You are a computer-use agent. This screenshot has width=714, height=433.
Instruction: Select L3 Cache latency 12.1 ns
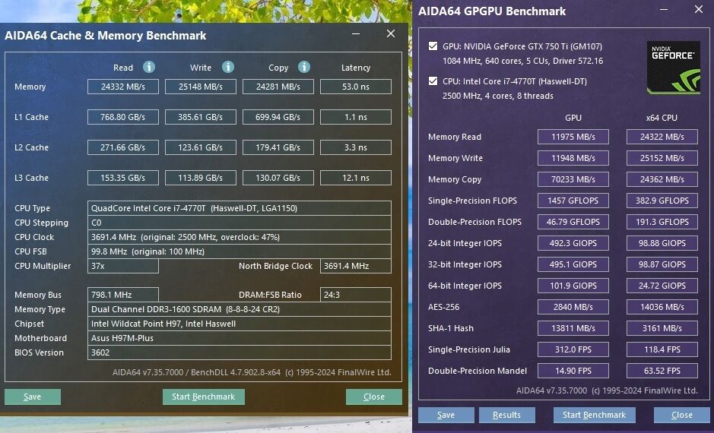pyautogui.click(x=356, y=178)
